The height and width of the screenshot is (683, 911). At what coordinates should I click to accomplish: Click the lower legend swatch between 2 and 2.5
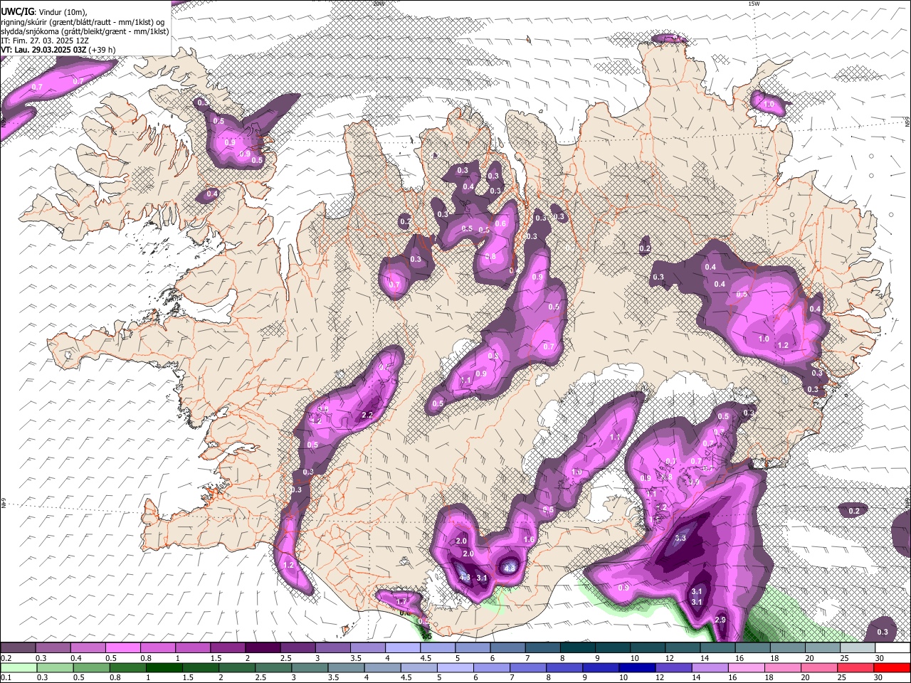click(x=237, y=667)
